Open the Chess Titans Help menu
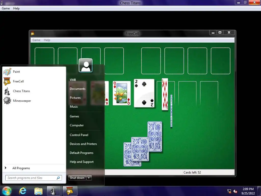 click(x=16, y=8)
